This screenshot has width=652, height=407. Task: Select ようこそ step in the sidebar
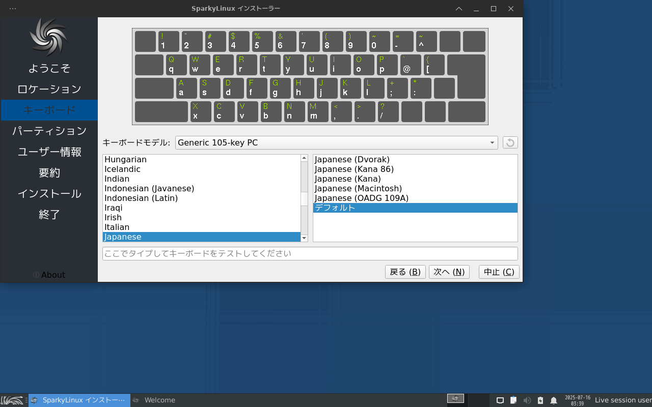[x=49, y=68]
